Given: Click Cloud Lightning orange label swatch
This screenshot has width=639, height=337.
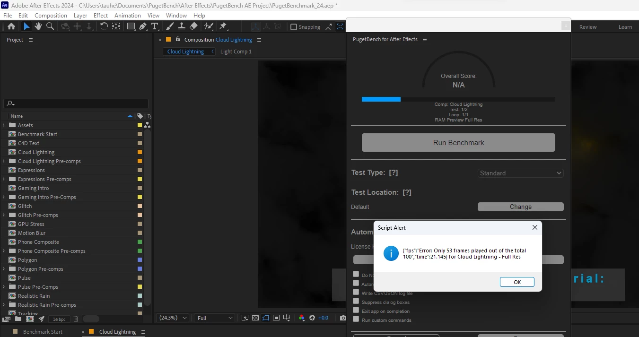Looking at the screenshot, I should coord(140,152).
